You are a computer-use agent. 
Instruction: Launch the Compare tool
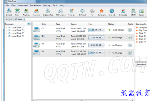(72, 12)
